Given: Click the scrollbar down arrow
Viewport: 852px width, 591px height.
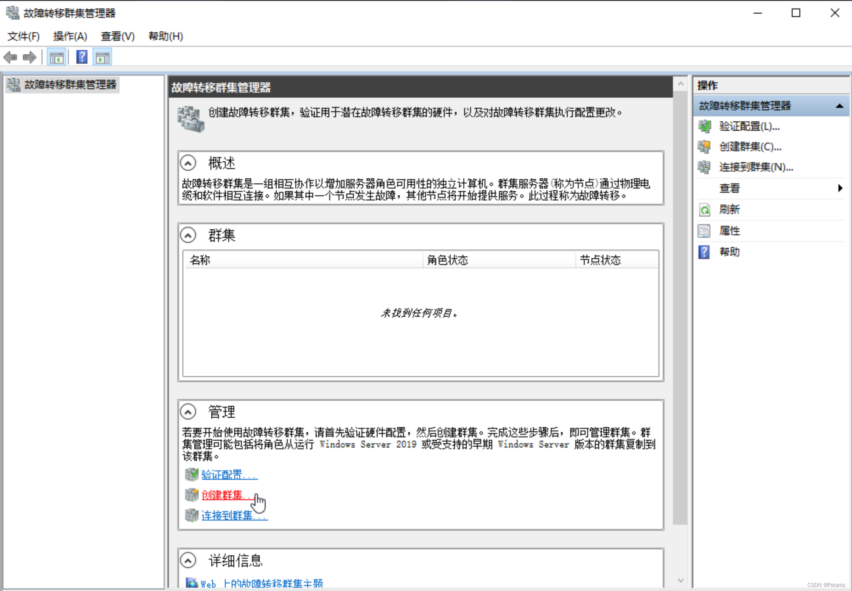Looking at the screenshot, I should [681, 580].
